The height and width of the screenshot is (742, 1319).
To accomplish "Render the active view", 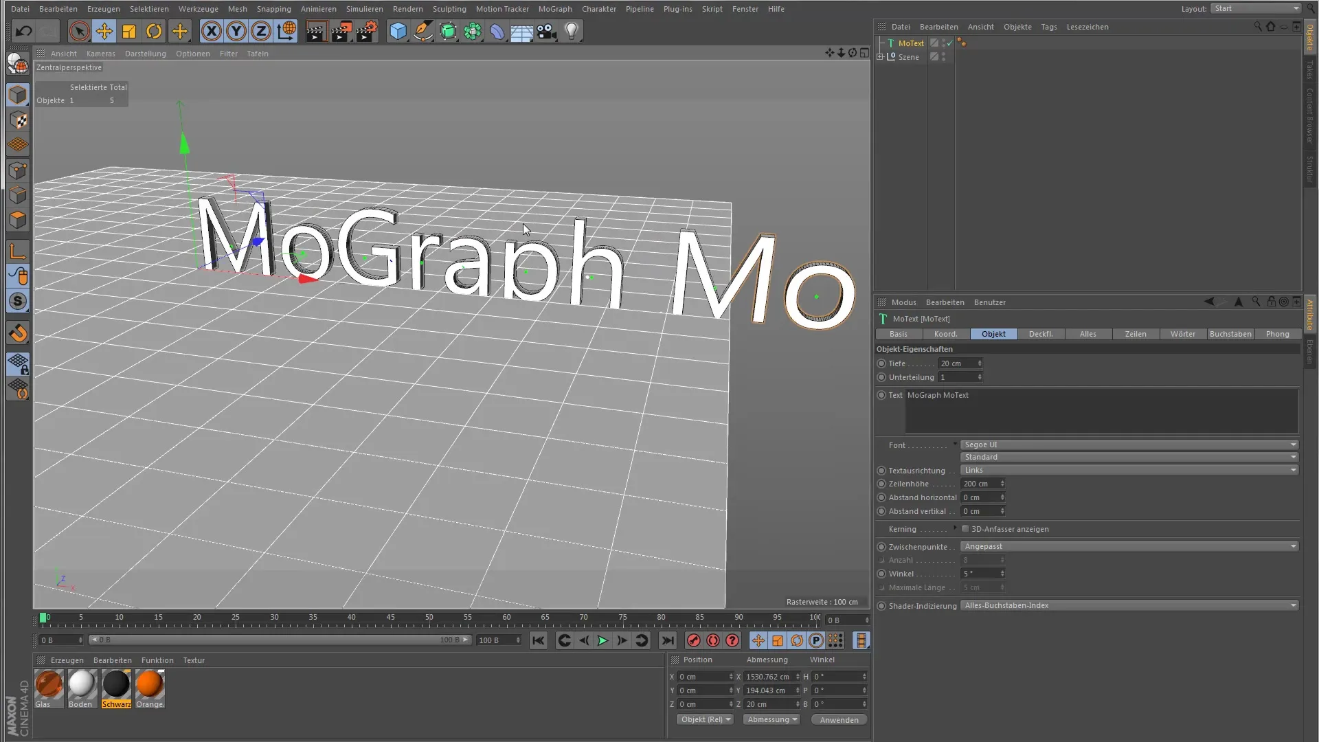I will click(316, 31).
